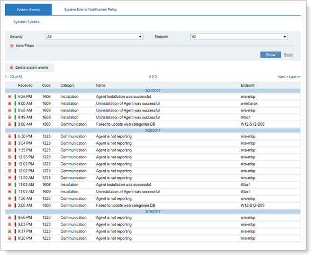This screenshot has height=259, width=315.
Task: Click the Delete system events button
Action: pyautogui.click(x=32, y=67)
